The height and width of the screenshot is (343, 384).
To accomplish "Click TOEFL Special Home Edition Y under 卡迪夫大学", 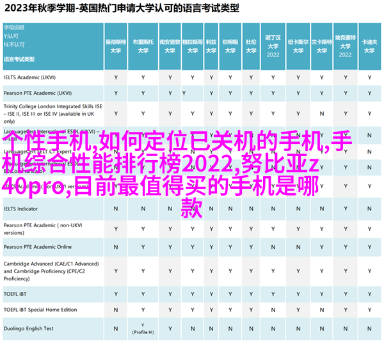I will pyautogui.click(x=369, y=310).
